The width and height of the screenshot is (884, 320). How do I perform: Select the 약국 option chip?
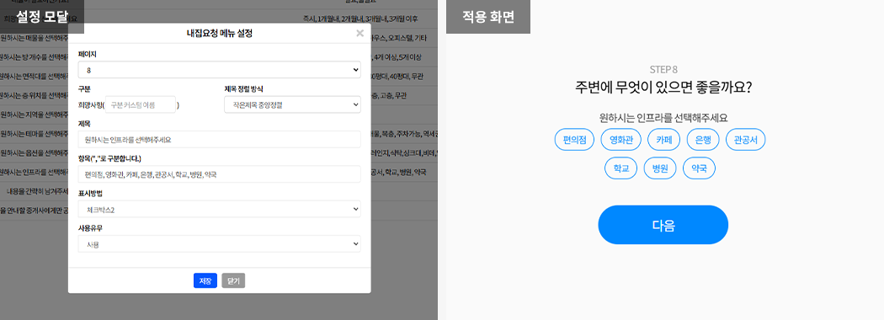[x=699, y=168]
